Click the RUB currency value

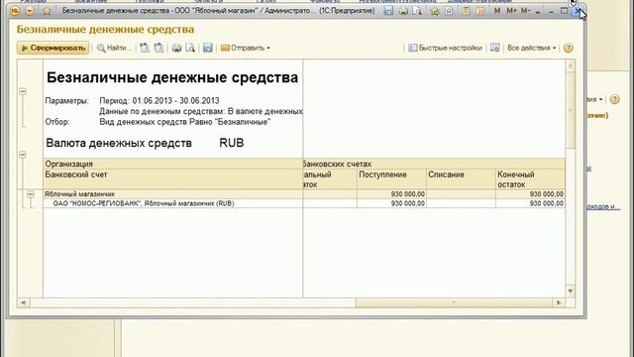tap(231, 143)
